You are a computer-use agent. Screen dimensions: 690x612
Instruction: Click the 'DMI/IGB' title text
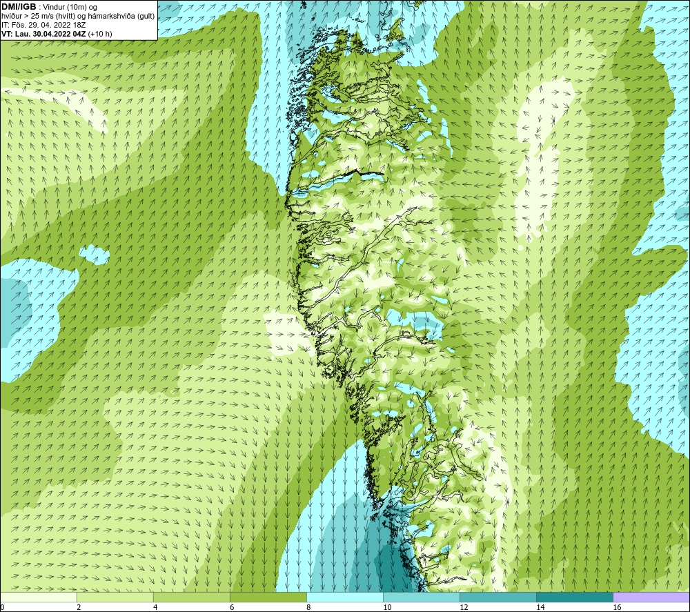(19, 7)
